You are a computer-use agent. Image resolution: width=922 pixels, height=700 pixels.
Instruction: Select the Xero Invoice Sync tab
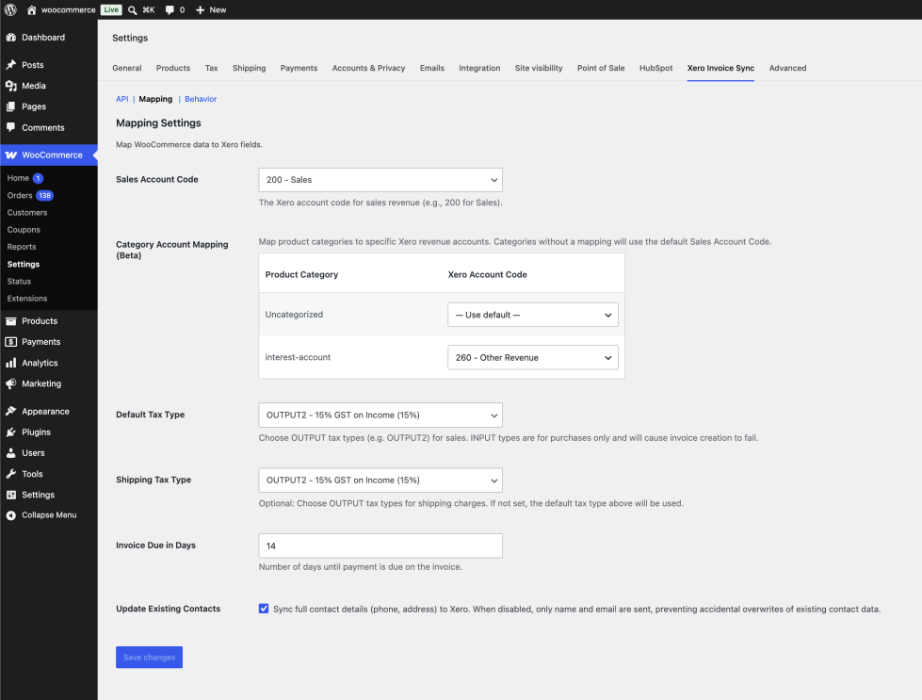(720, 68)
